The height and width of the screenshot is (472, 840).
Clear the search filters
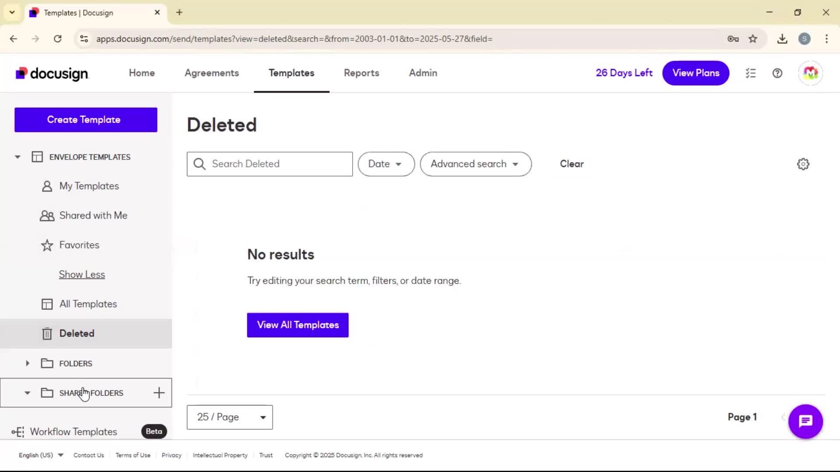pos(572,164)
